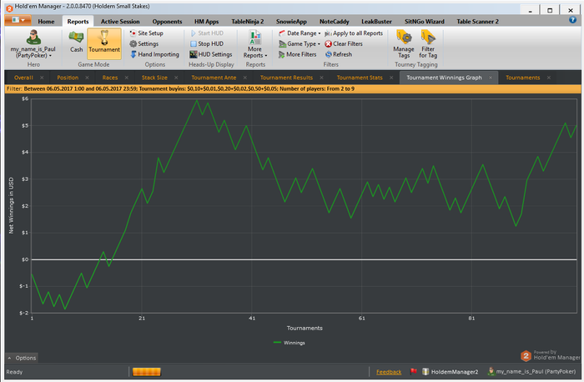Open the SitNGo Wizard tab

tap(424, 22)
